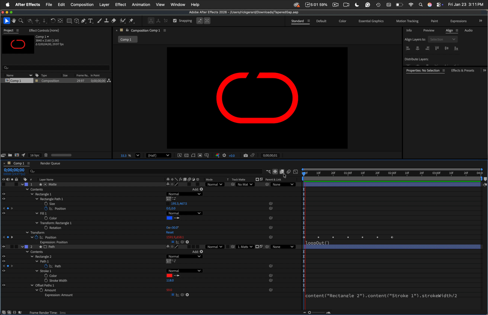
Task: Switch to the Motion Tracking workspace
Action: [x=407, y=21]
